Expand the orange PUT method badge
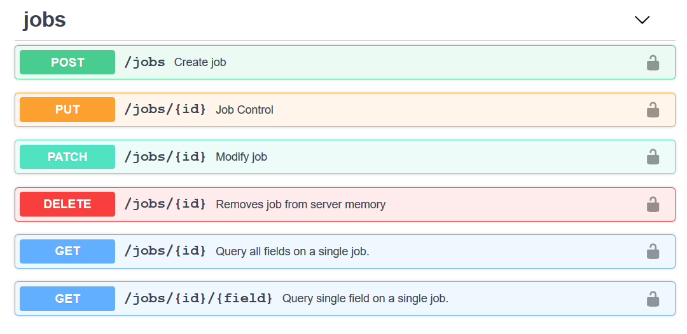 (x=67, y=110)
